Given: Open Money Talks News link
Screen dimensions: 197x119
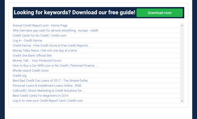Looking at the screenshot, I should click(45, 51).
